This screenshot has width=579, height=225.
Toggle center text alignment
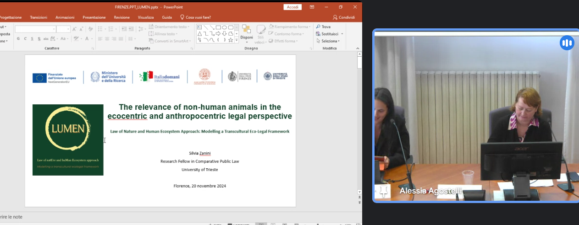pyautogui.click(x=107, y=39)
